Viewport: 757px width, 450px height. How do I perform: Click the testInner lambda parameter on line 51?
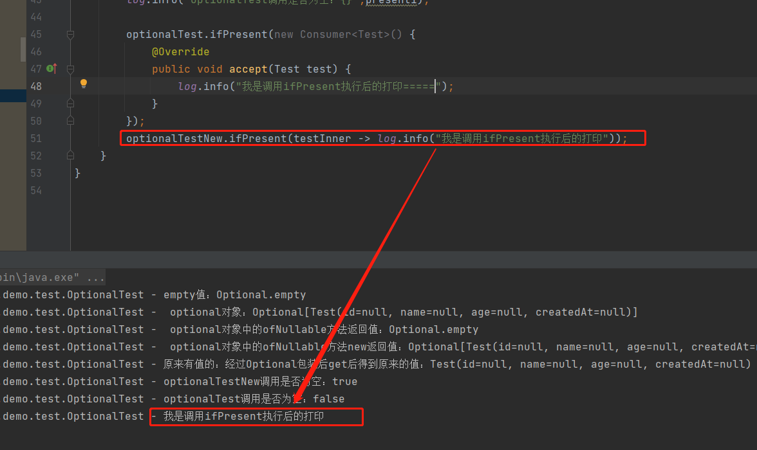(x=322, y=138)
